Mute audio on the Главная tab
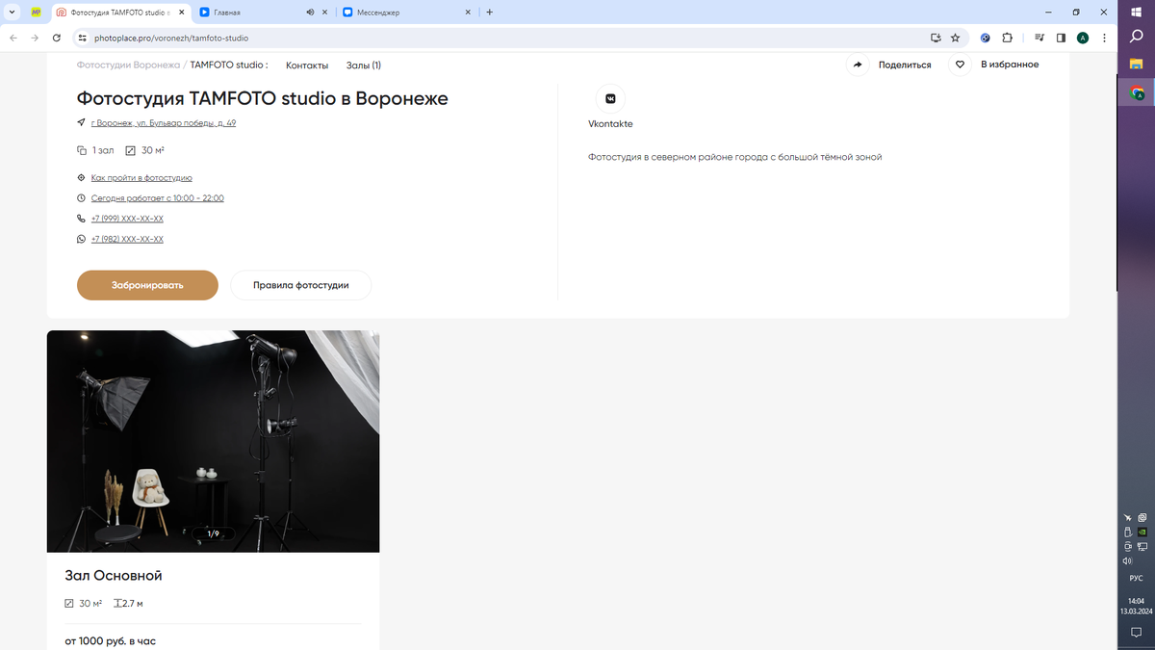This screenshot has height=650, width=1155. [x=310, y=13]
